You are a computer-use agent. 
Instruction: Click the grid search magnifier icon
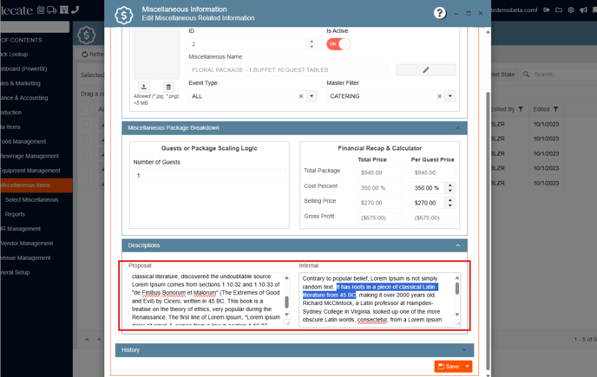[x=526, y=75]
